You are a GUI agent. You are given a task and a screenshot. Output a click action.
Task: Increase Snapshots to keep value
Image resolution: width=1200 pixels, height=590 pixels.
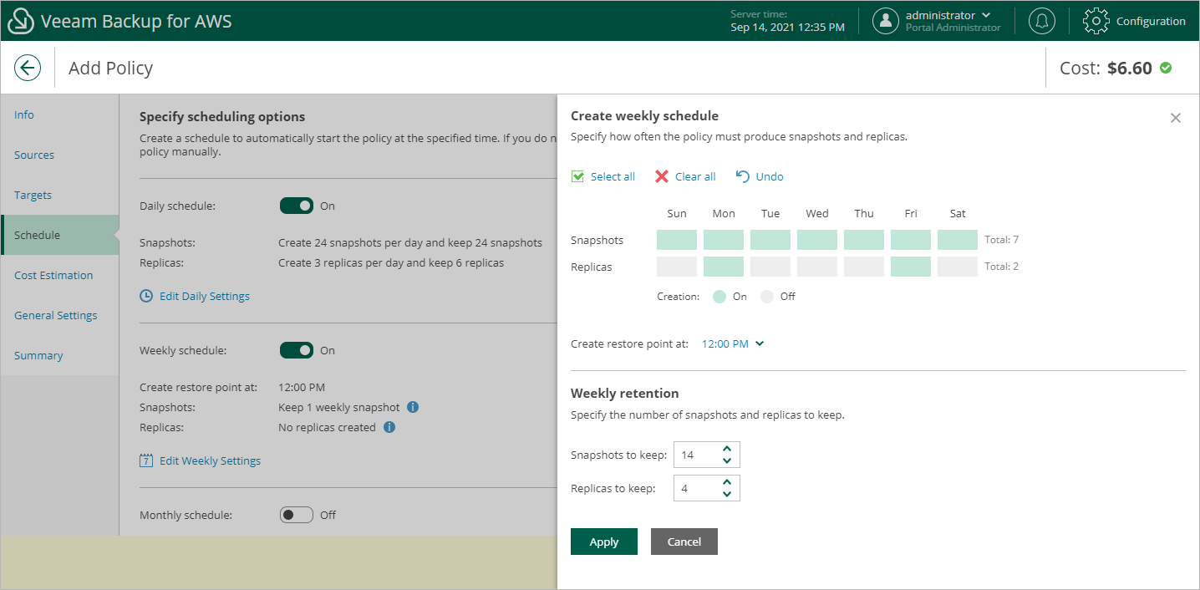point(727,449)
